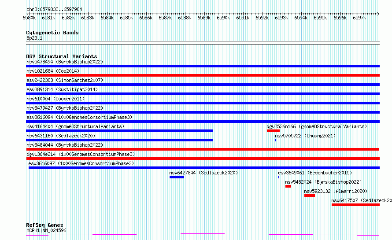392x240 pixels.
Task: Open esv3616097 (1000GenomesConsortiumPhase3) label
Action: click(x=81, y=163)
